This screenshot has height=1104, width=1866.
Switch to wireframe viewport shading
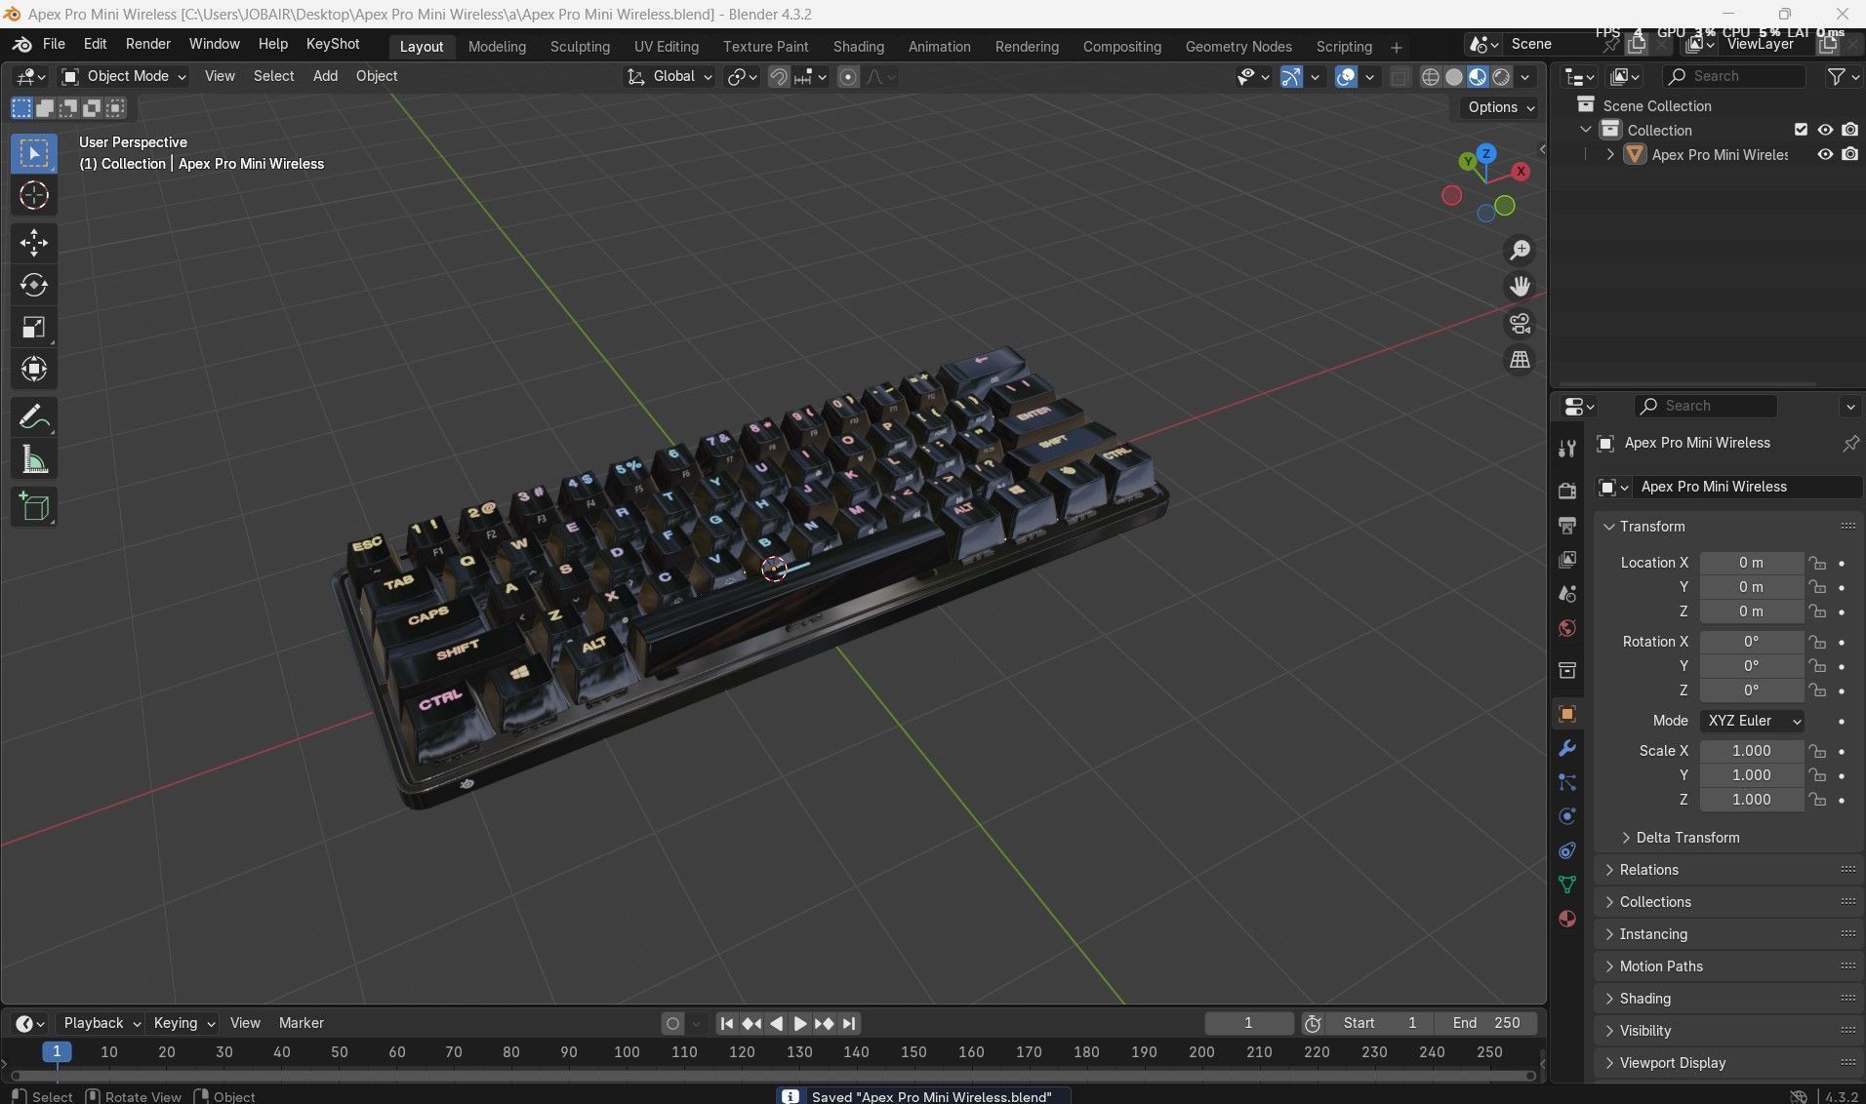1430,77
